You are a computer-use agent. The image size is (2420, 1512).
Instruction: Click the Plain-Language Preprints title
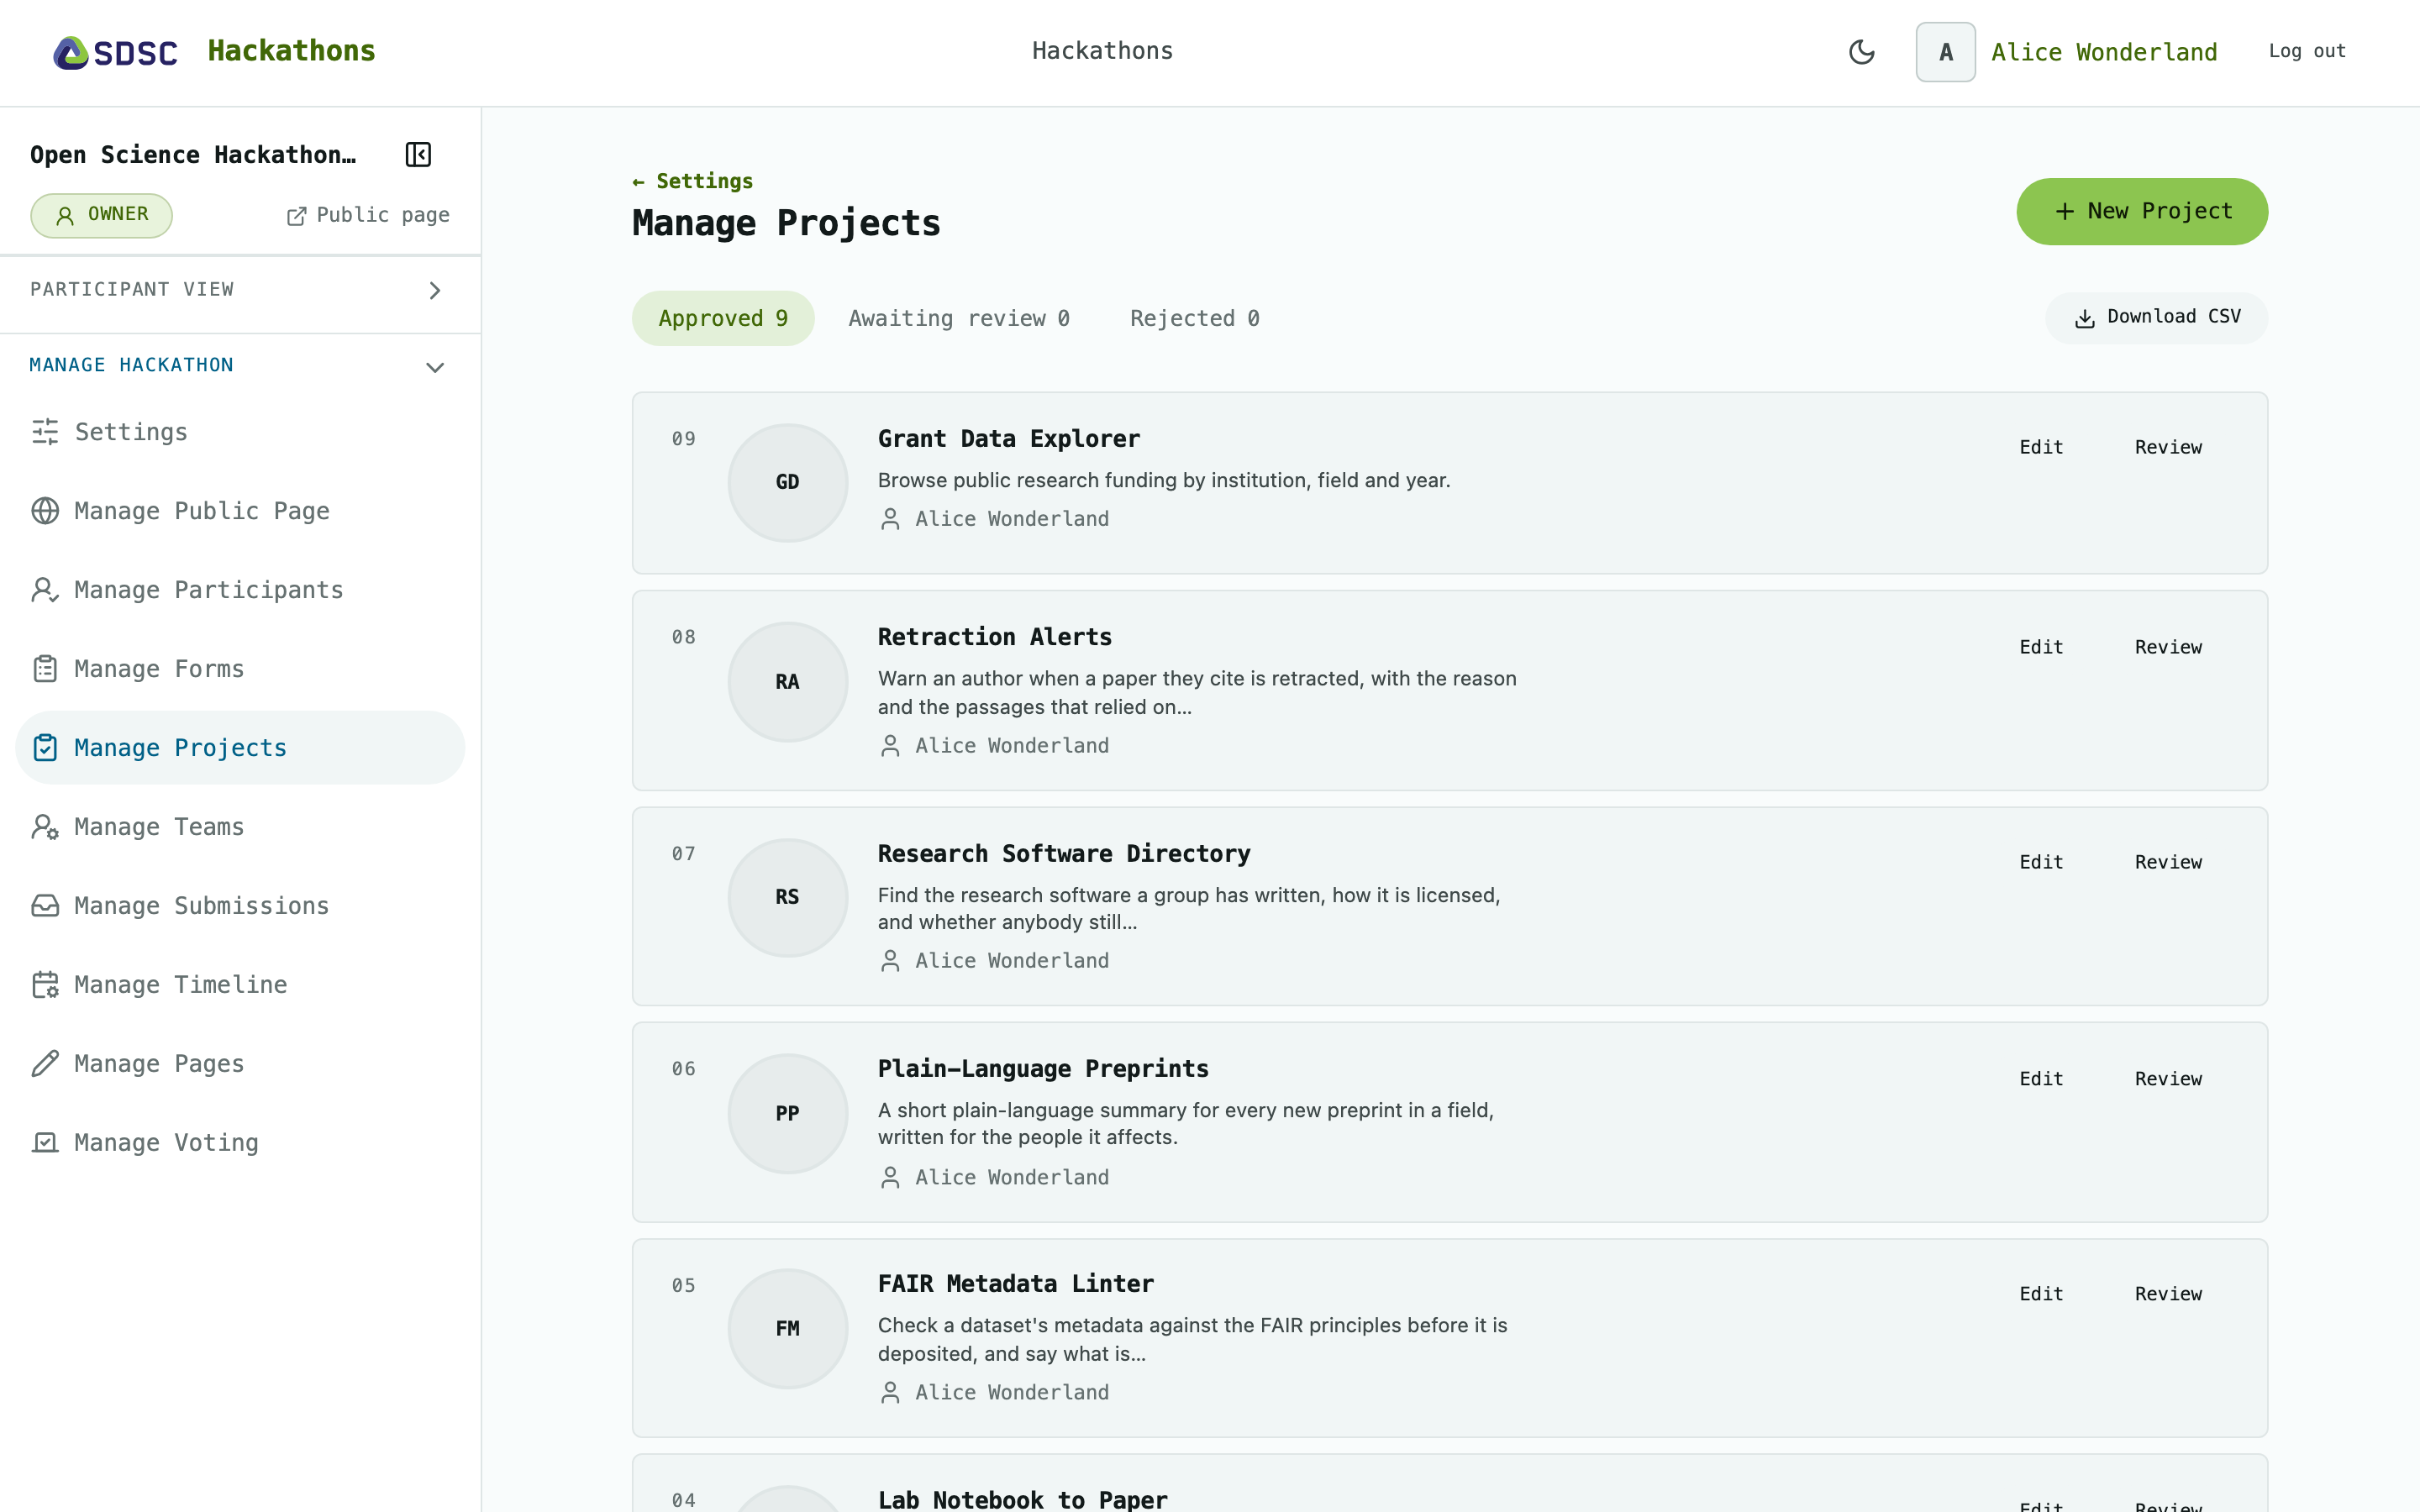pos(1043,1069)
